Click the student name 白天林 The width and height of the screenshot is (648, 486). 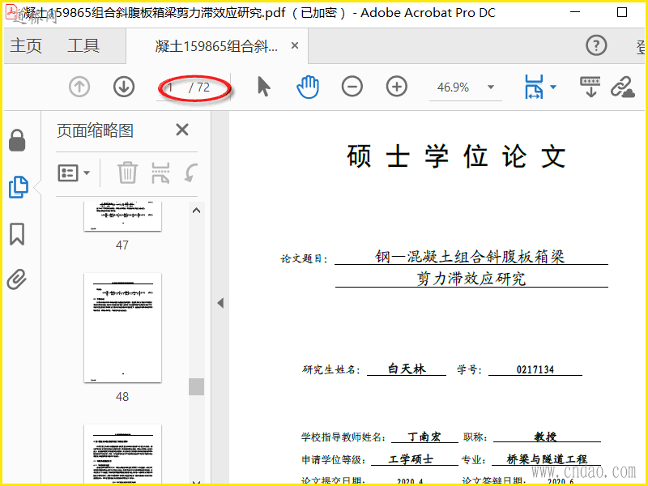point(407,369)
